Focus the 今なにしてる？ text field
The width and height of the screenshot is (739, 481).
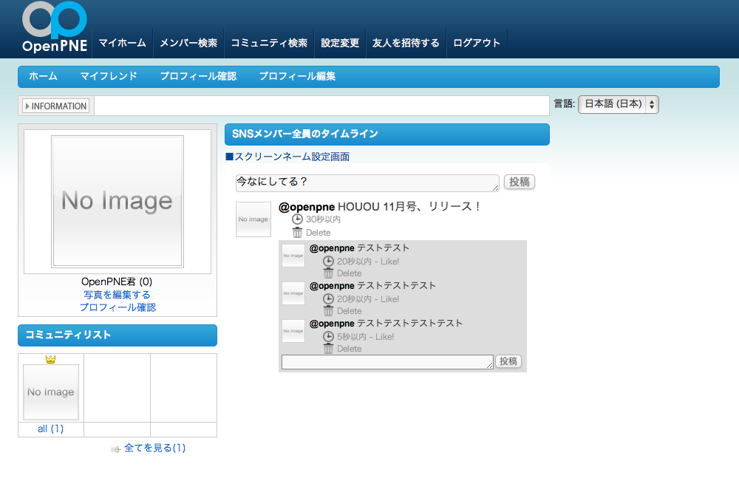point(367,182)
